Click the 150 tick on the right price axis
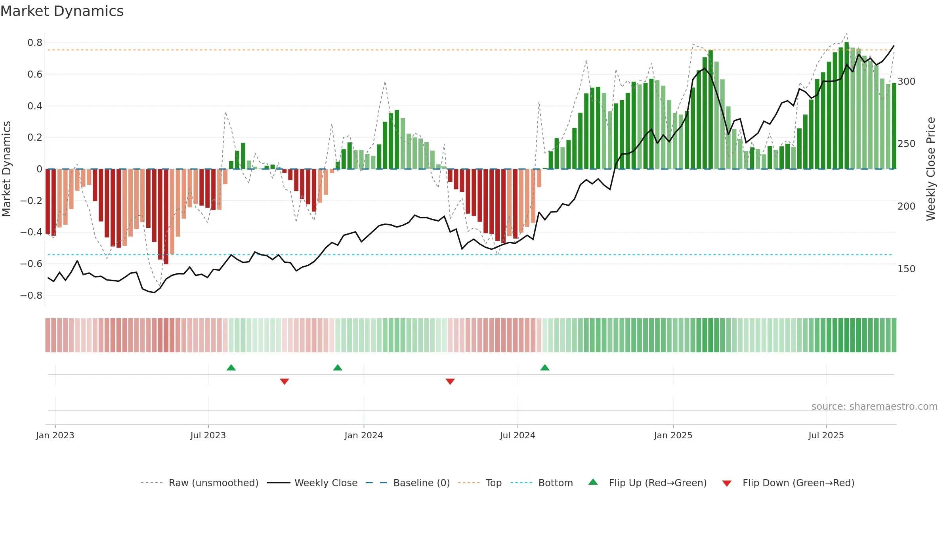Image resolution: width=951 pixels, height=535 pixels. click(907, 269)
